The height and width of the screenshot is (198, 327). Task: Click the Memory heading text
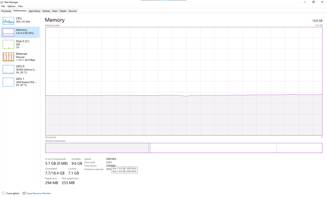55,20
